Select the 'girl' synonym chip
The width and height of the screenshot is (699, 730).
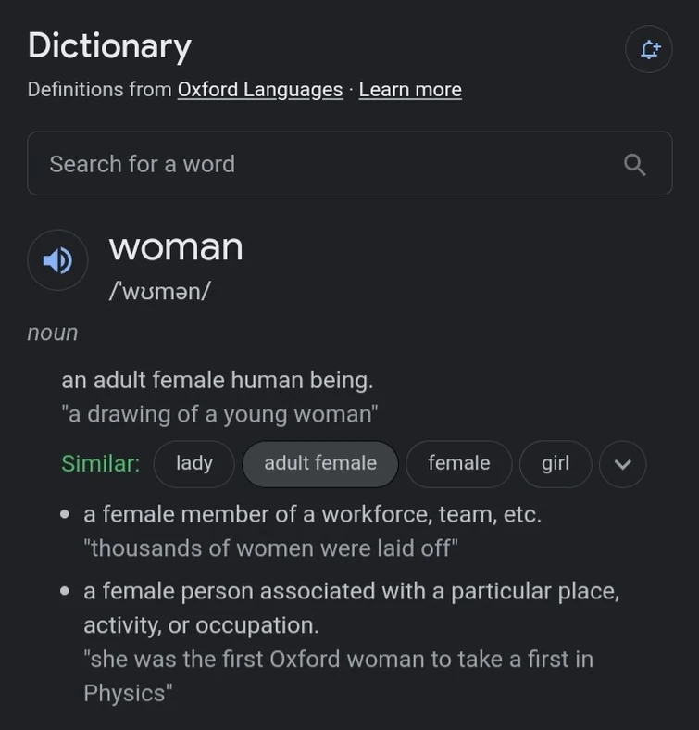555,463
